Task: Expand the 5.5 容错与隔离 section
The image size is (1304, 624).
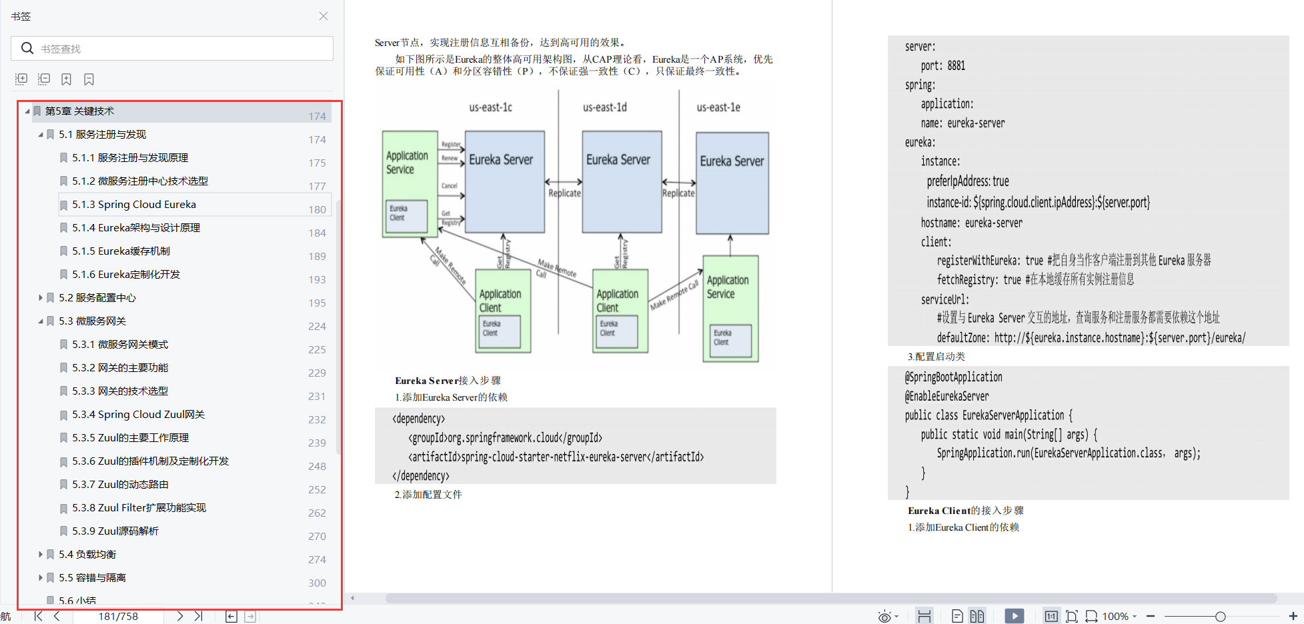Action: [x=41, y=578]
